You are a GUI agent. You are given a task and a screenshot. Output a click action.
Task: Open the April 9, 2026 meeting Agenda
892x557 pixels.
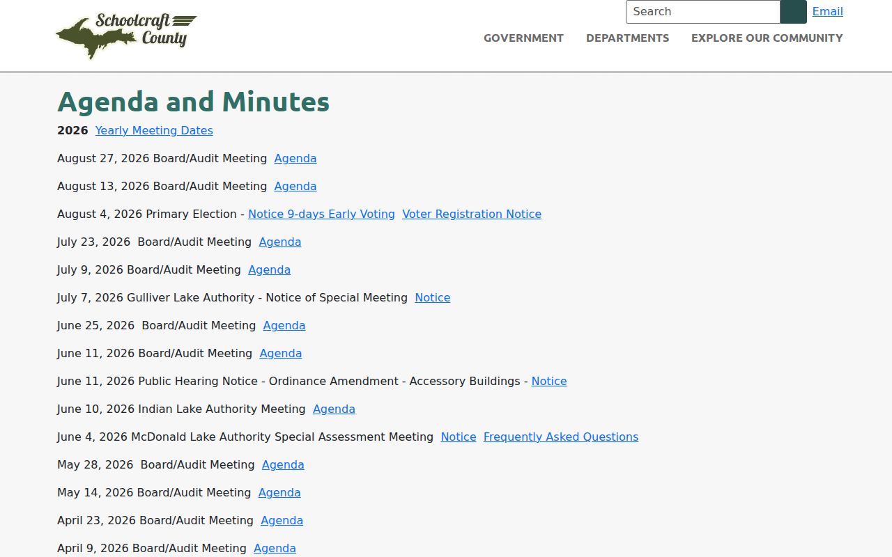tap(275, 548)
